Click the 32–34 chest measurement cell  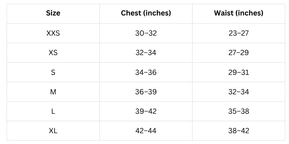[146, 53]
